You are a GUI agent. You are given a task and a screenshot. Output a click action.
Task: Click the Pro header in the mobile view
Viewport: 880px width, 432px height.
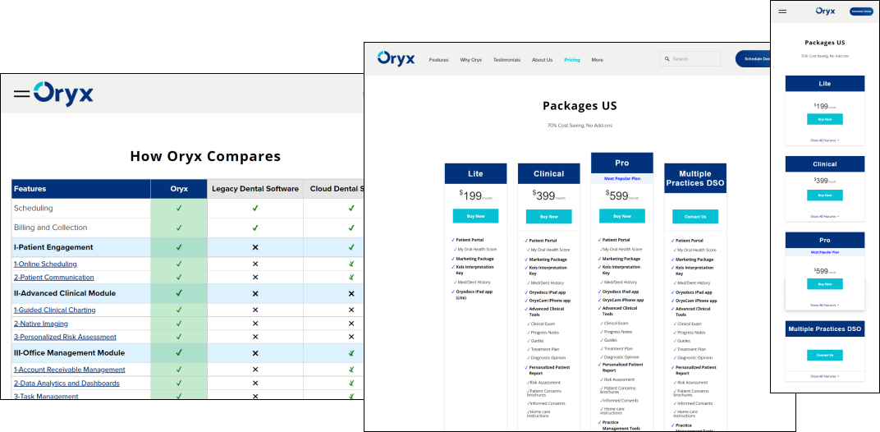824,241
